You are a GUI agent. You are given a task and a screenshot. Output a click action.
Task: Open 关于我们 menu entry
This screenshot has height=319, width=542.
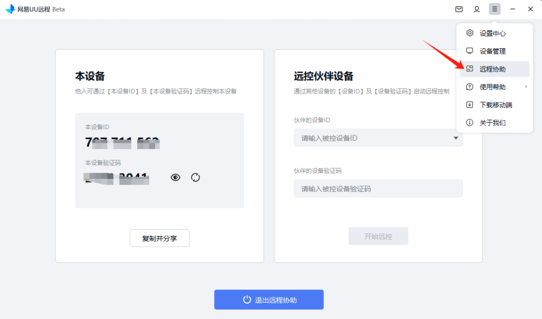[x=494, y=123]
